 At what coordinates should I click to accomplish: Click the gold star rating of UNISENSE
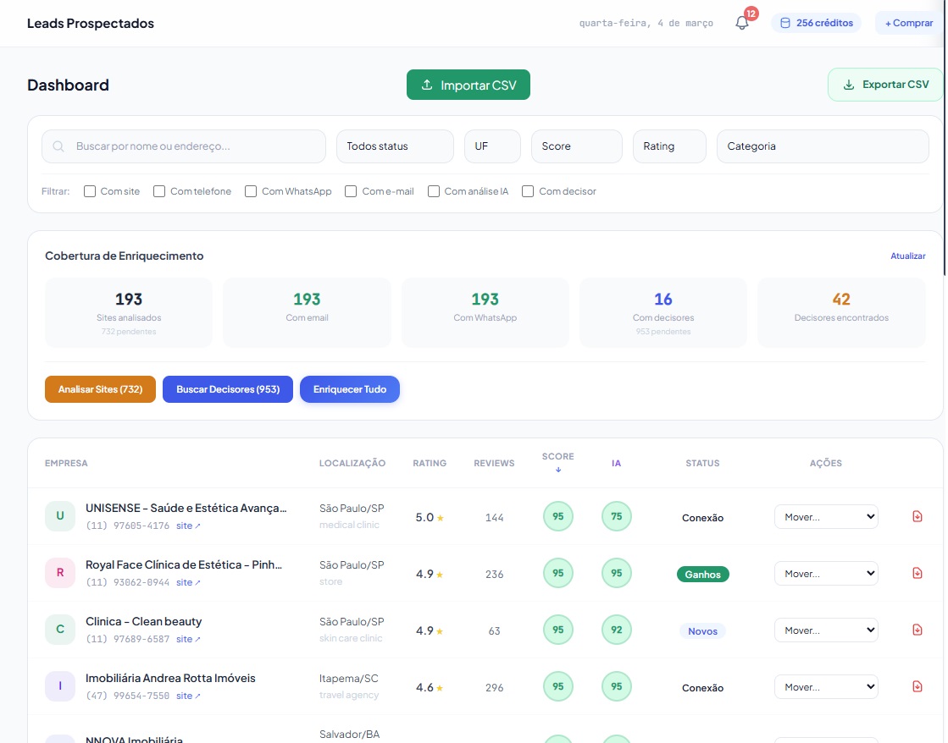pos(441,518)
